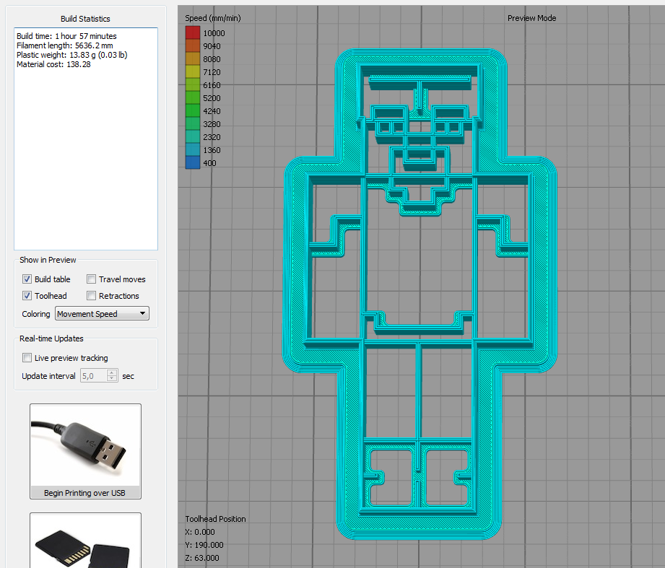Click the Material cost 138.28 line

coord(53,64)
